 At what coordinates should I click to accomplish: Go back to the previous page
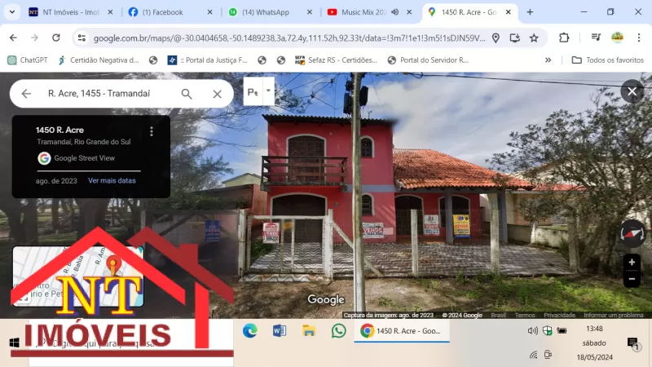tap(13, 38)
